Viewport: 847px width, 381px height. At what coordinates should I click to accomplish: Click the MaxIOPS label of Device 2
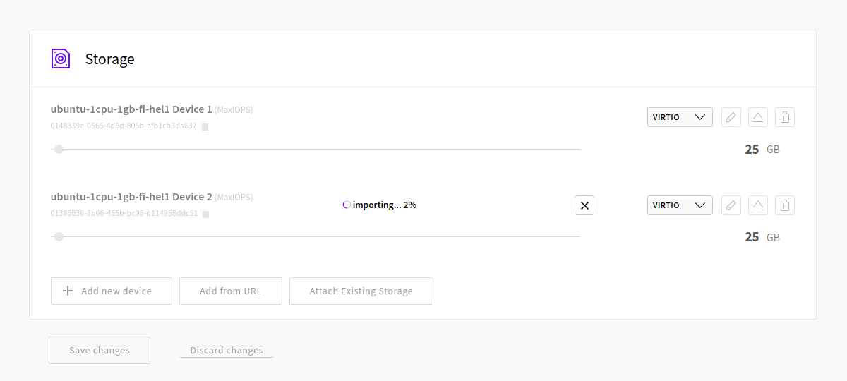[234, 198]
